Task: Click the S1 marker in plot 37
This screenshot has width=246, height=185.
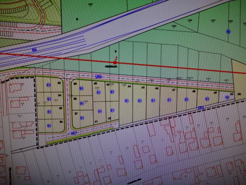Action: tap(82, 118)
